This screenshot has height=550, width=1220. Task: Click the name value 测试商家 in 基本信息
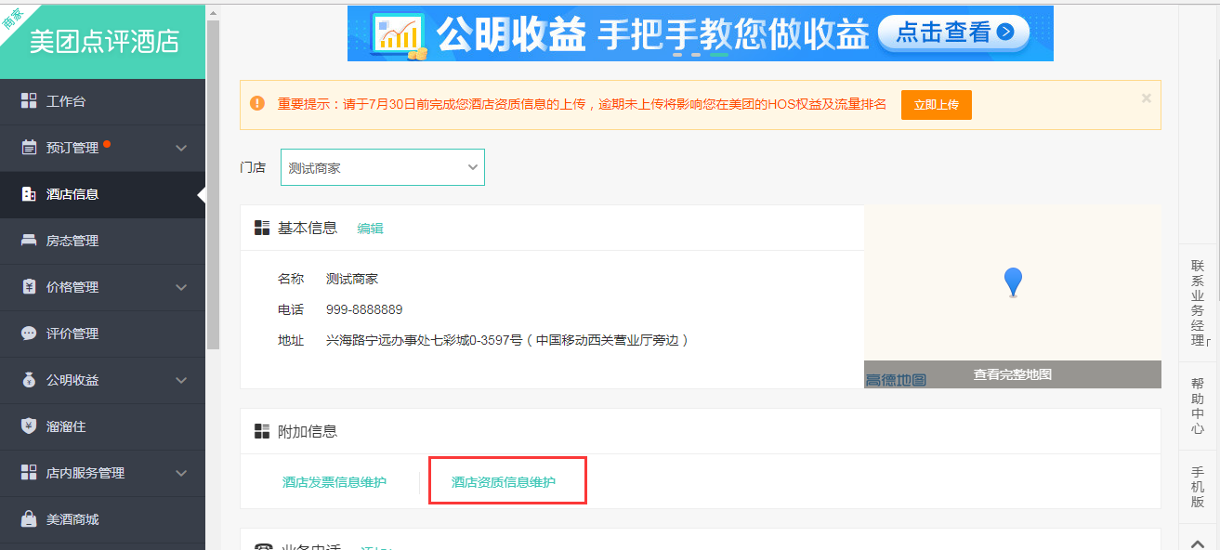click(352, 279)
